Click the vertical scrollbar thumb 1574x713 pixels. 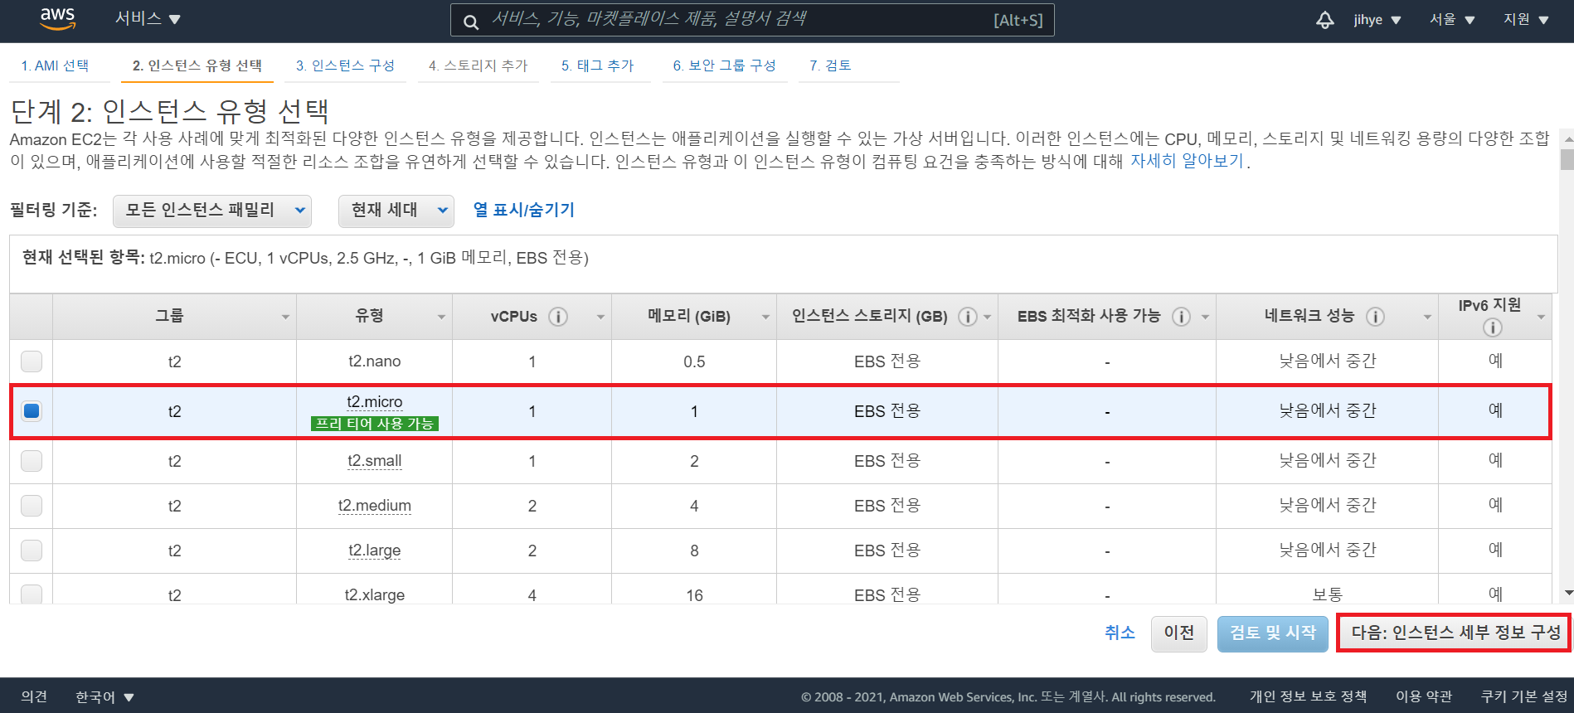[x=1567, y=159]
